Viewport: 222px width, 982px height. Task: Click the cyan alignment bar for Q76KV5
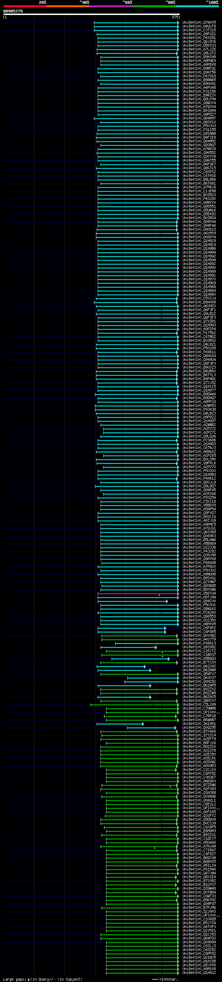point(137,23)
